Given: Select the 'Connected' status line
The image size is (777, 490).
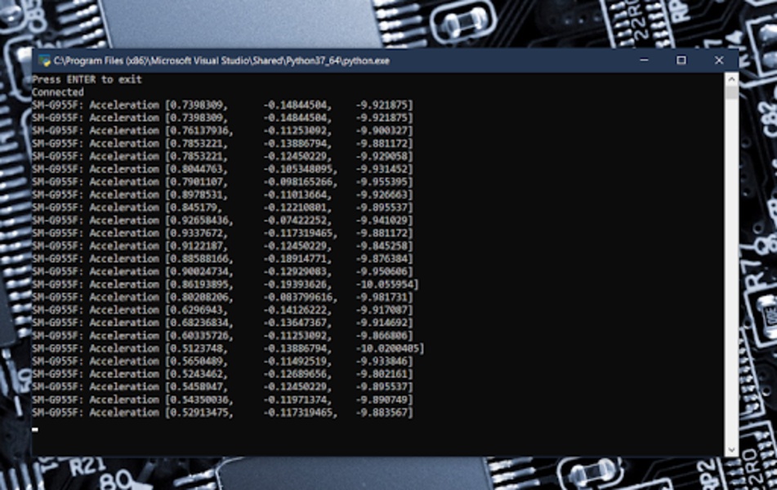Looking at the screenshot, I should pos(58,92).
